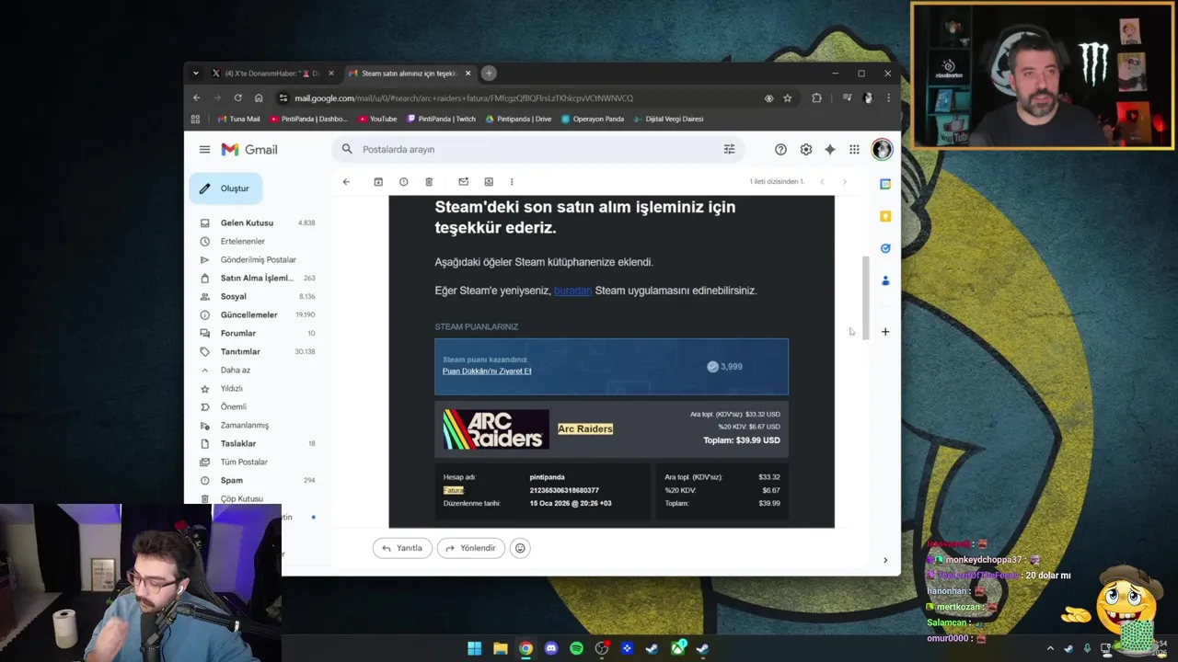Open the Chrome extensions puzzle icon
Screen dimensions: 1178x662
816,97
